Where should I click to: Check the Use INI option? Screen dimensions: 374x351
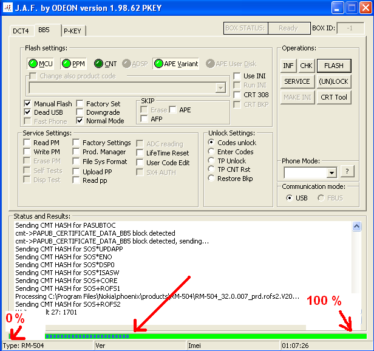click(237, 76)
